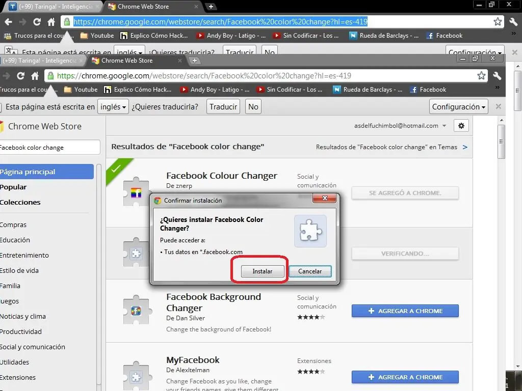
Task: Click the inner window's address bar URL
Action: [x=204, y=76]
